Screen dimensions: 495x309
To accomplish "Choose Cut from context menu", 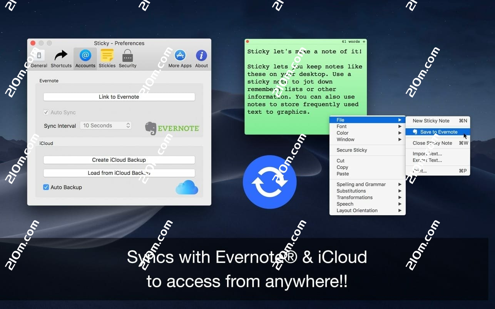I will (x=368, y=161).
